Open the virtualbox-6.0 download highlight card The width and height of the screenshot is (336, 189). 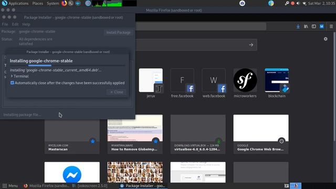[198, 134]
